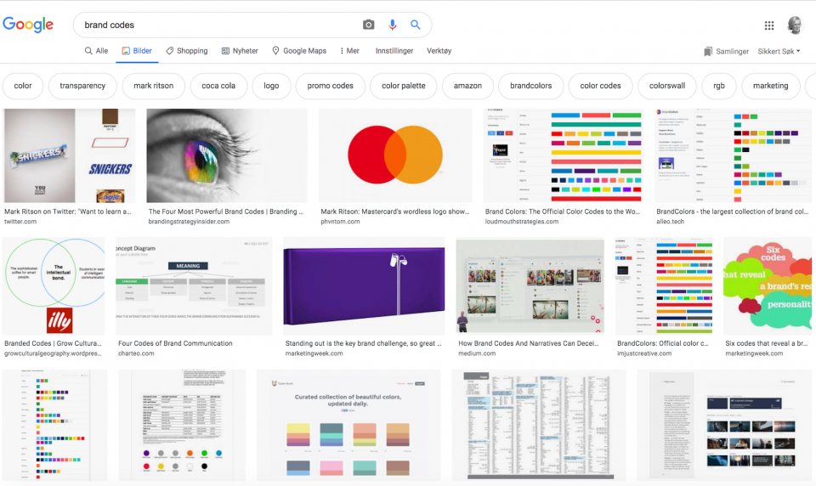The width and height of the screenshot is (816, 486).
Task: Open the Google apps grid
Action: point(769,25)
